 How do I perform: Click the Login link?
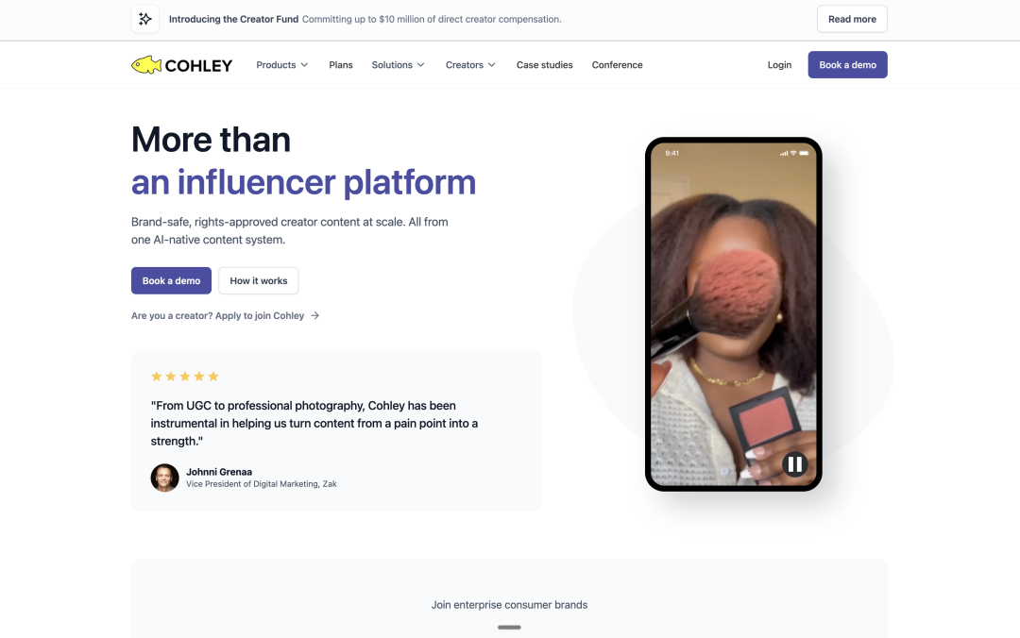[x=779, y=65]
